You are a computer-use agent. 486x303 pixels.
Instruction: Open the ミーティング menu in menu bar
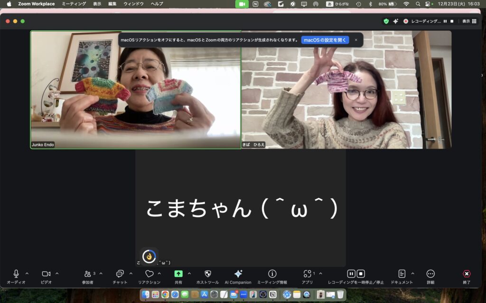(x=74, y=4)
